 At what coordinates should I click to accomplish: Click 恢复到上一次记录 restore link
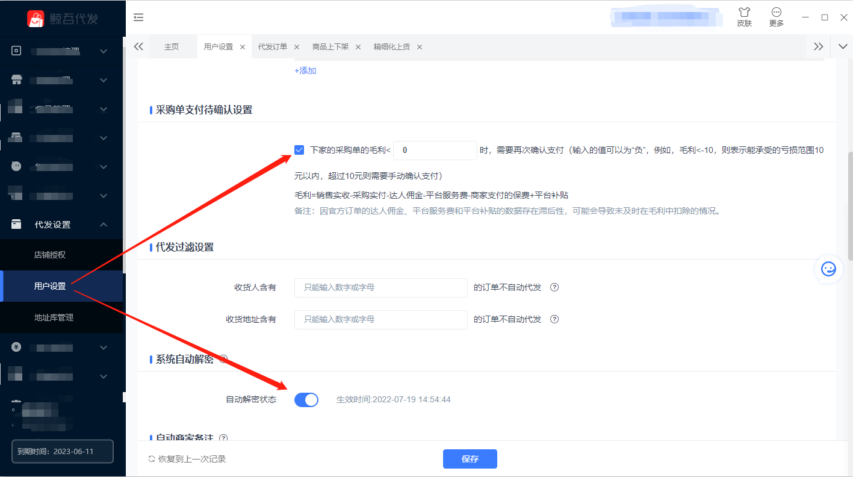point(187,459)
